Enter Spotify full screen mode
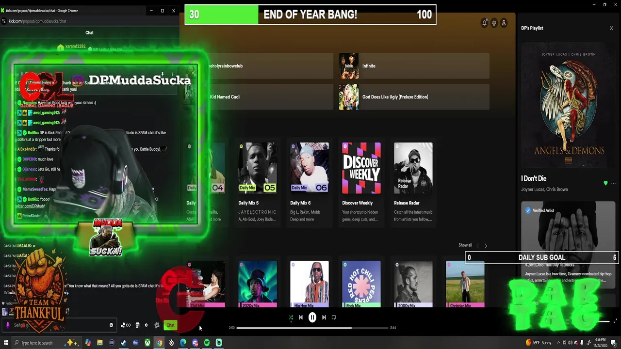The image size is (621, 349). tap(615, 321)
